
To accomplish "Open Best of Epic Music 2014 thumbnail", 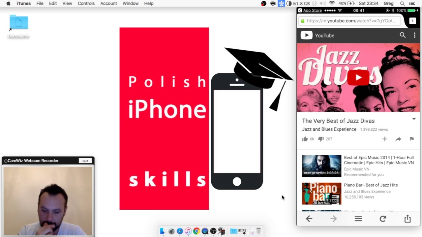I will pos(321,166).
